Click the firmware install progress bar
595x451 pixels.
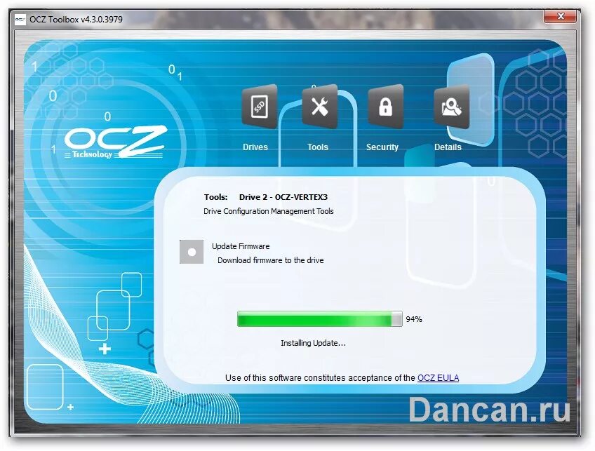(x=319, y=319)
